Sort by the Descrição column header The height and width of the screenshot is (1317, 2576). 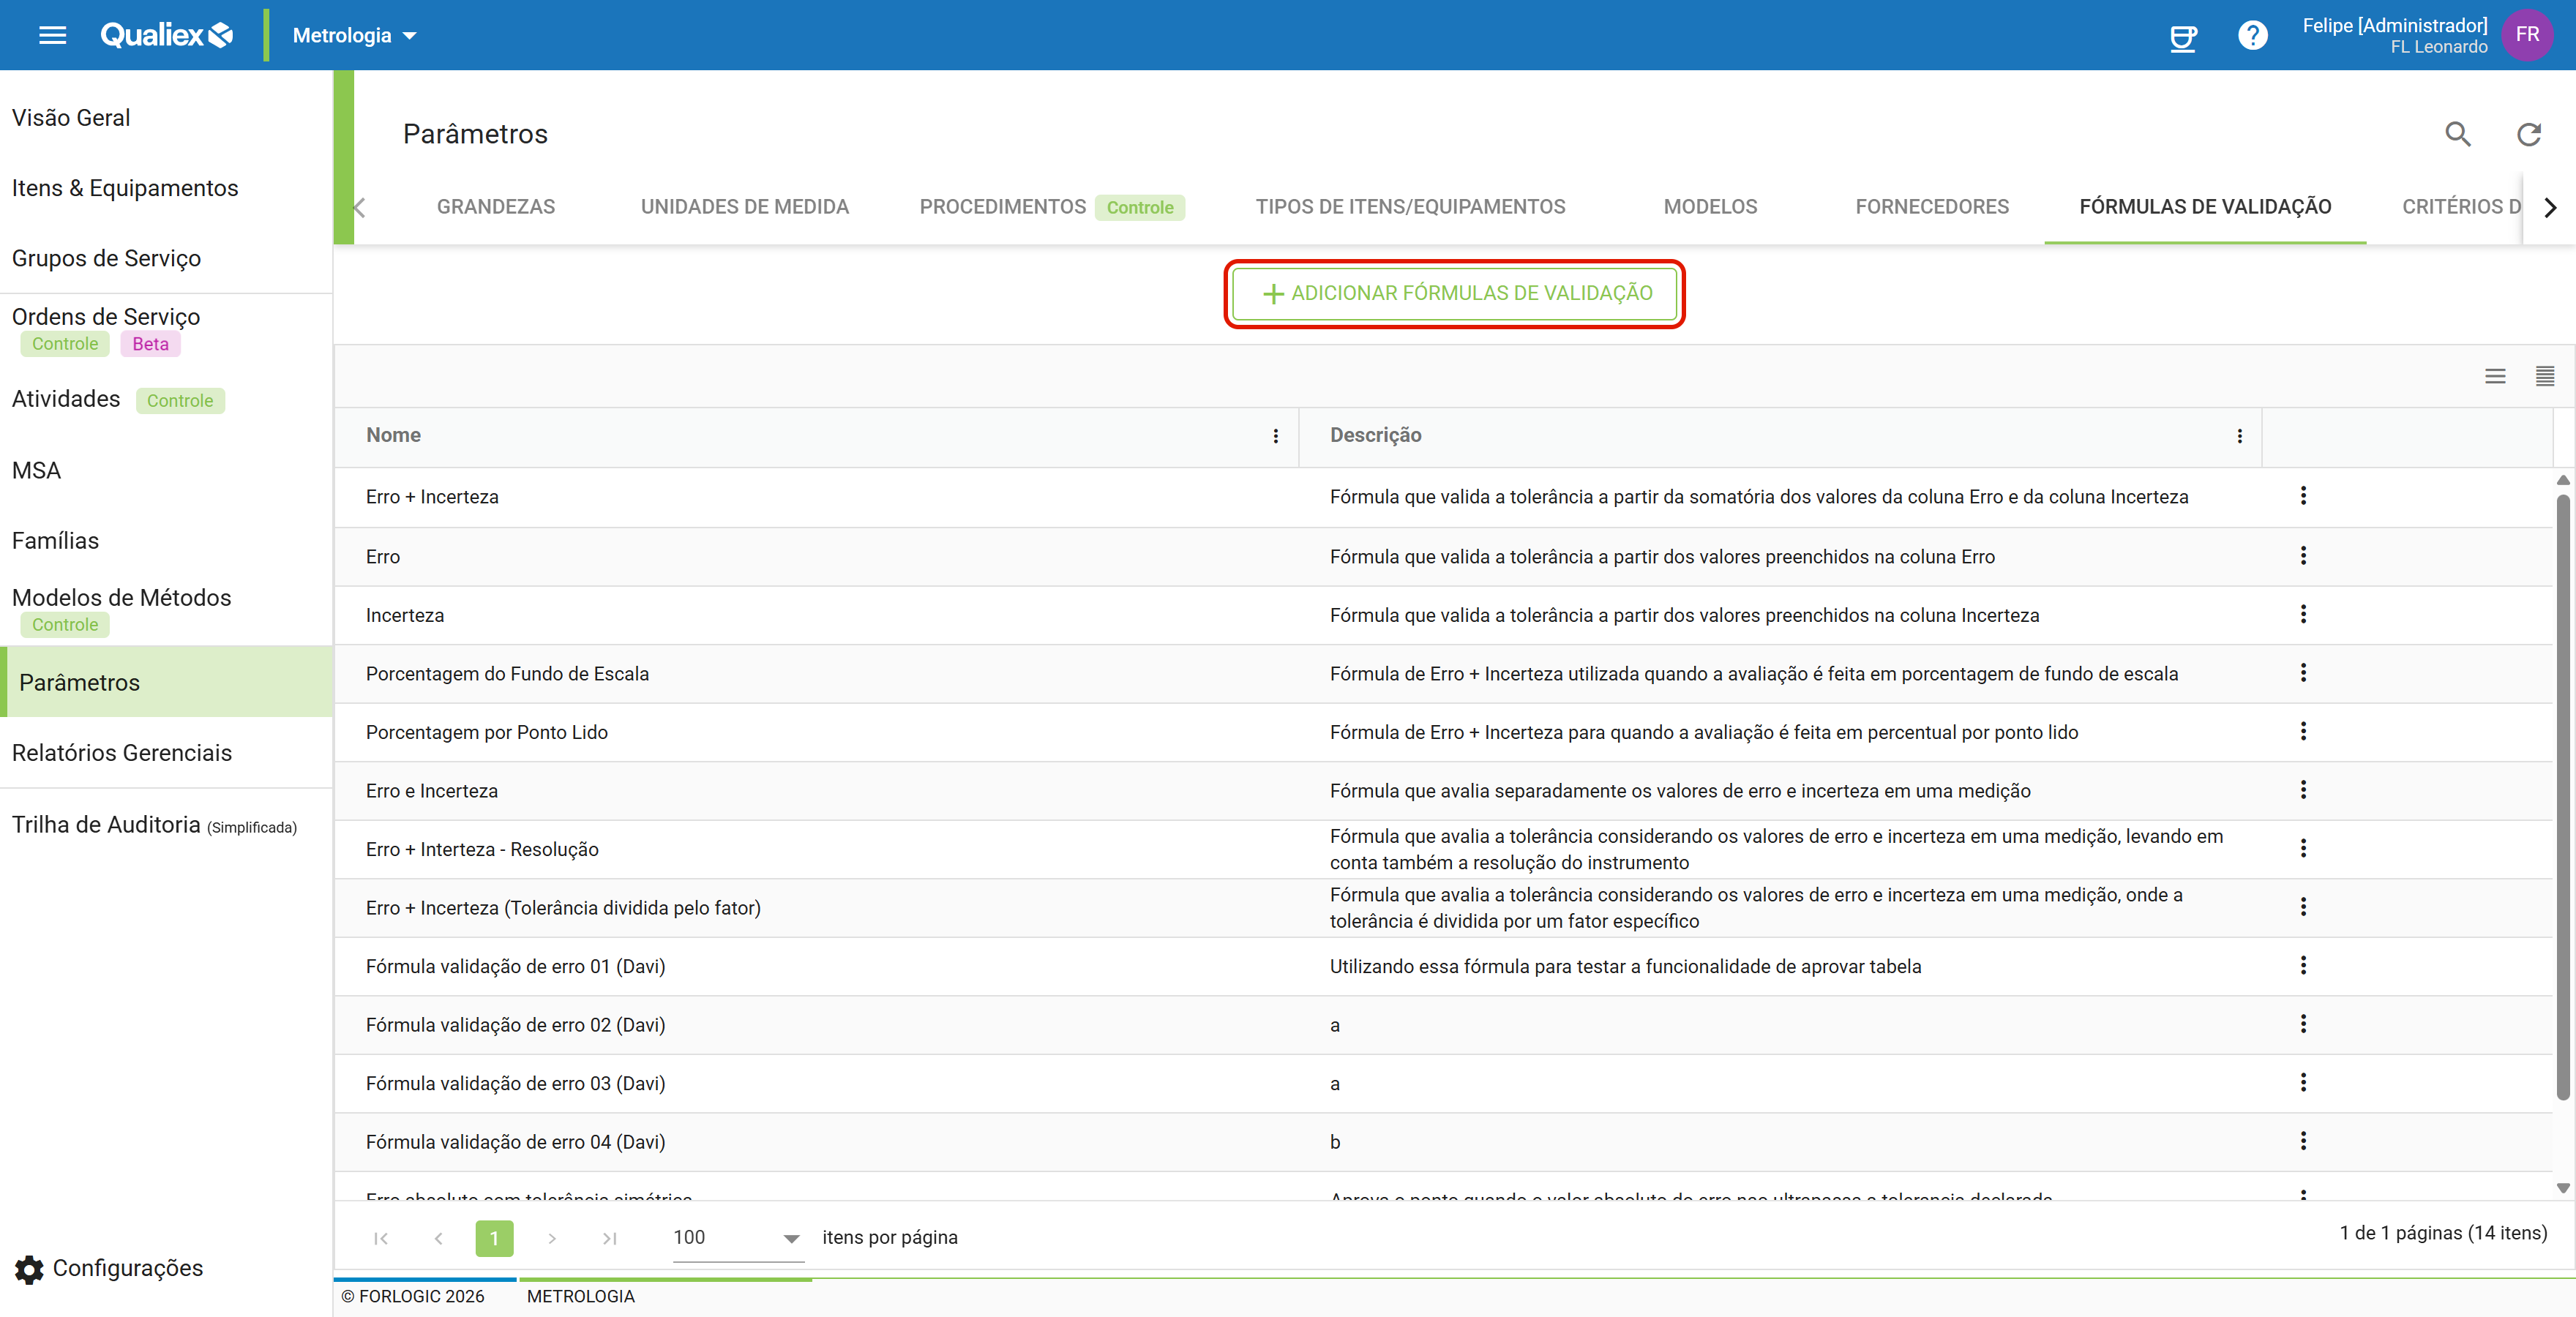(1375, 435)
